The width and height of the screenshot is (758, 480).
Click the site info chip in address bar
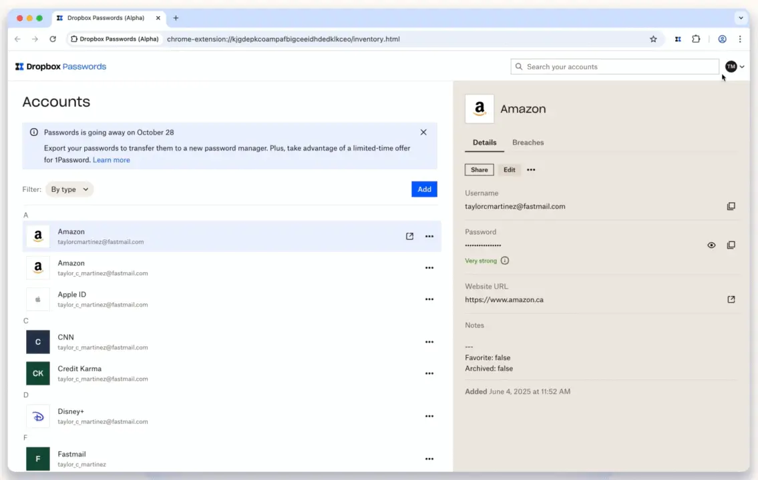(x=115, y=39)
